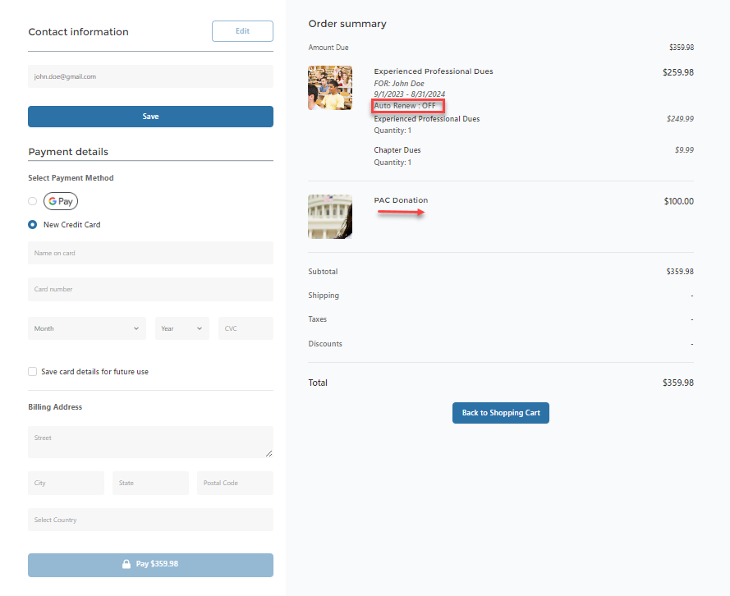Click the Google Pay logo

61,201
